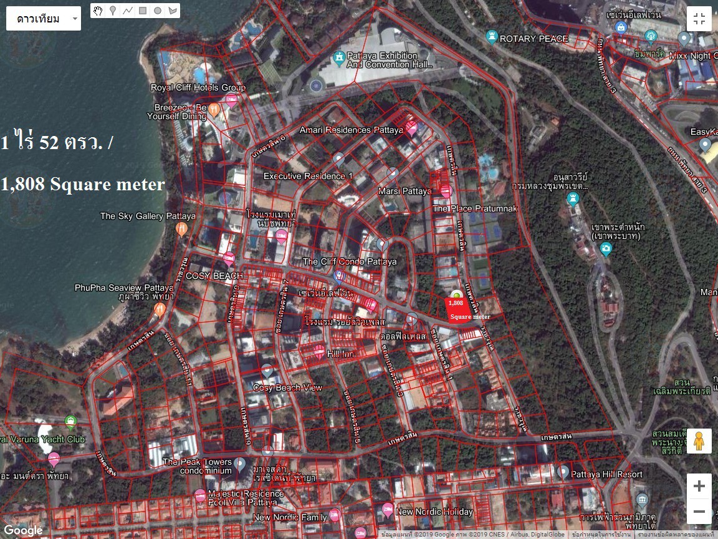The image size is (718, 539).
Task: Click the Pattaya Hill Resort label
Action: (606, 474)
